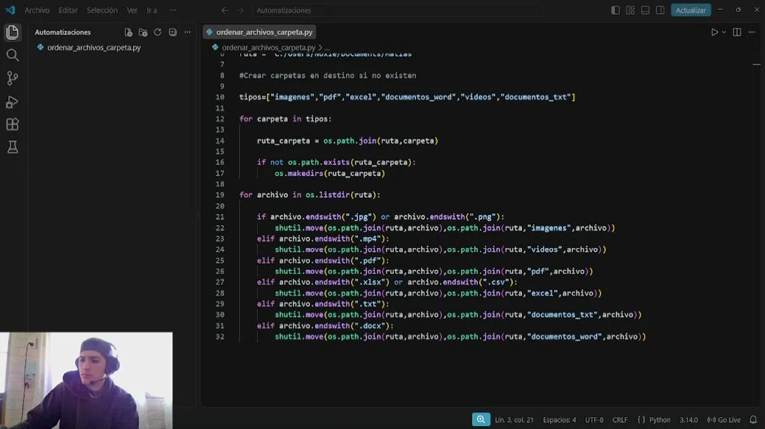765x429 pixels.
Task: Start Go Live server
Action: tap(724, 419)
